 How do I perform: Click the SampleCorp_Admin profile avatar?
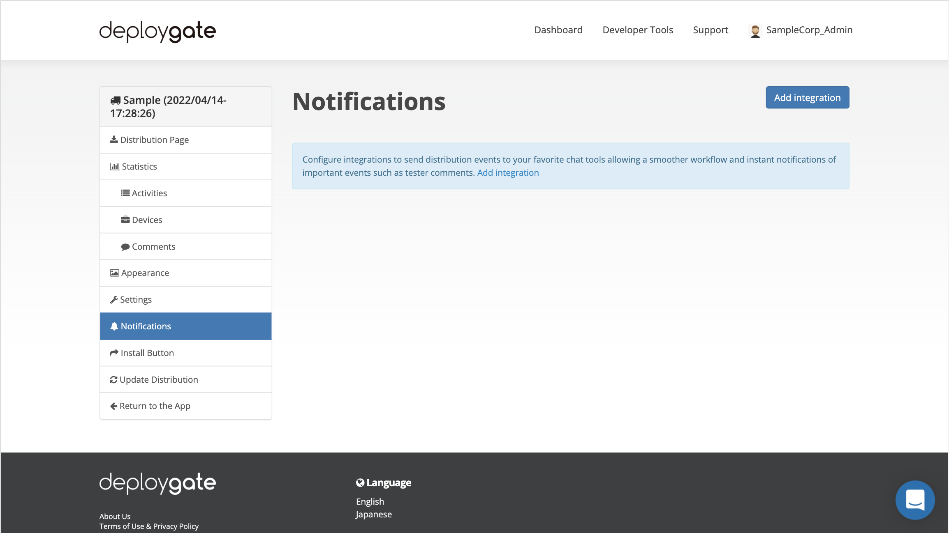(755, 30)
